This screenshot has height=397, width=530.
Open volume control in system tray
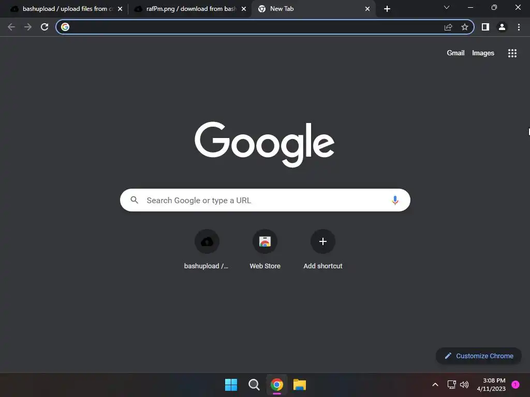464,385
